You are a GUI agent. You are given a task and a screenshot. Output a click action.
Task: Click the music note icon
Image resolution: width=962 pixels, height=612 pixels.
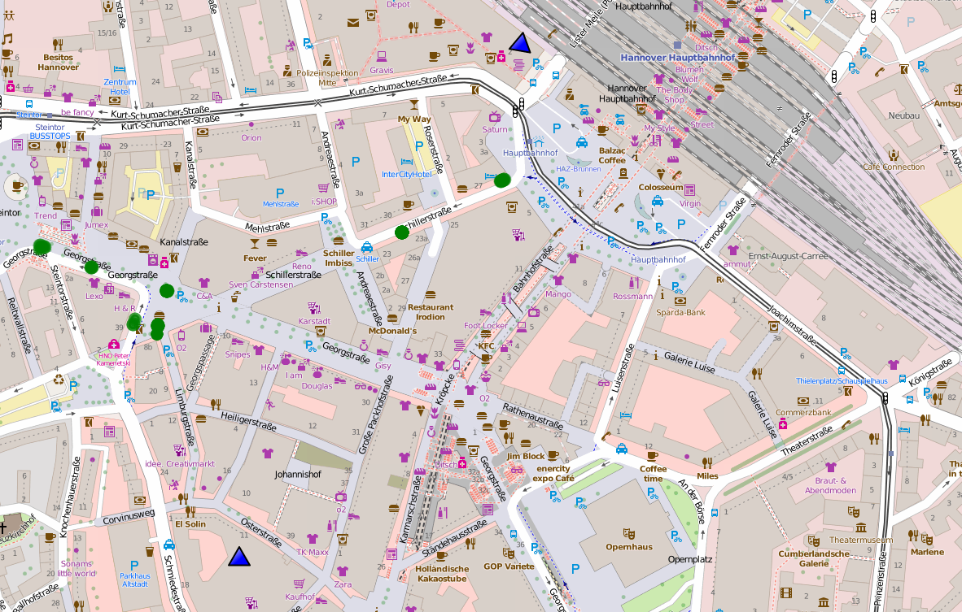7,38
